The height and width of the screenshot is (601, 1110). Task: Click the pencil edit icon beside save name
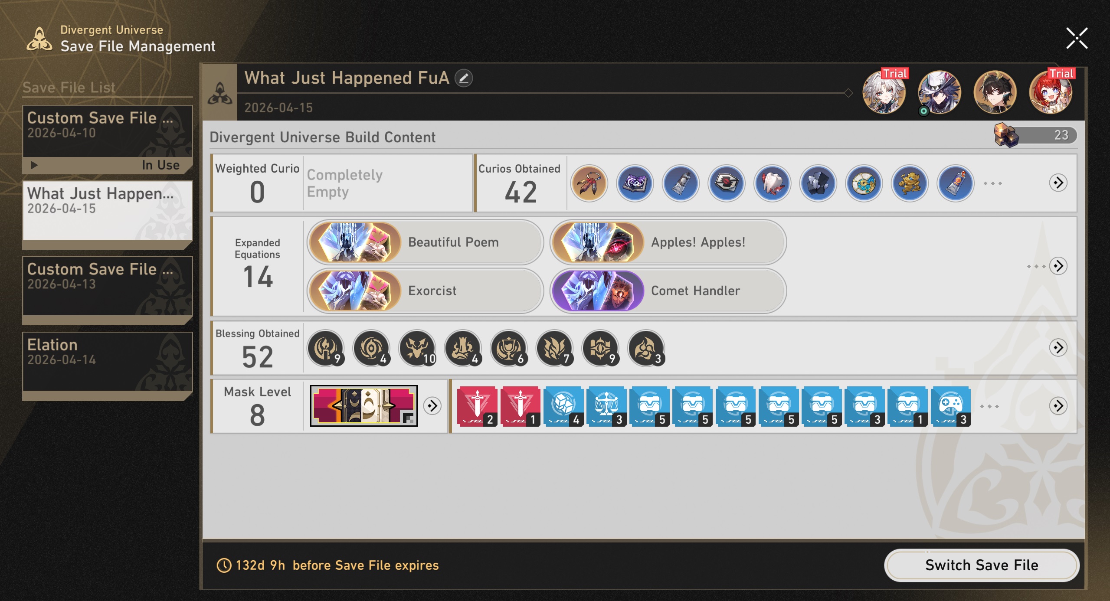(464, 78)
